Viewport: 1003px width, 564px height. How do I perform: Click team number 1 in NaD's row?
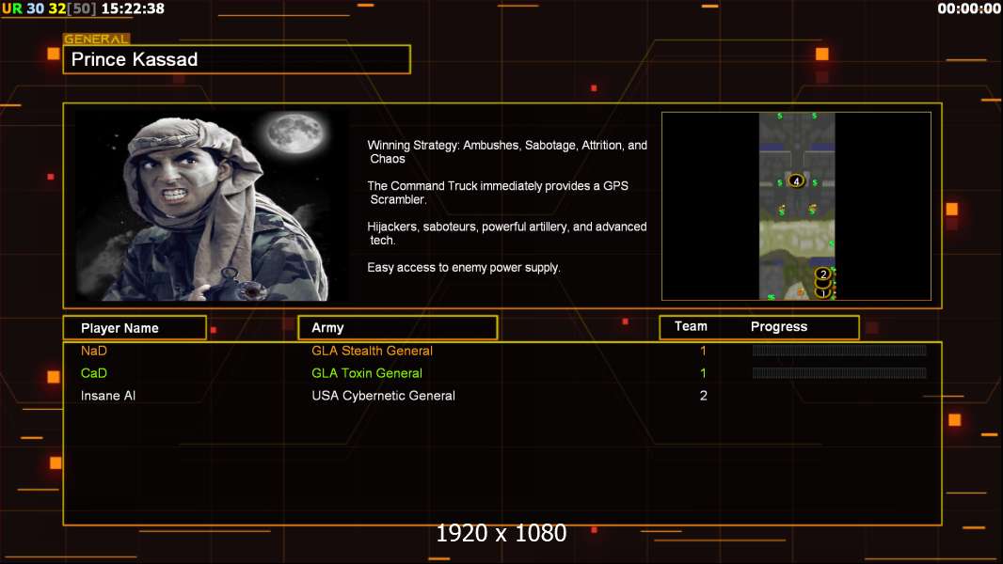coord(703,351)
